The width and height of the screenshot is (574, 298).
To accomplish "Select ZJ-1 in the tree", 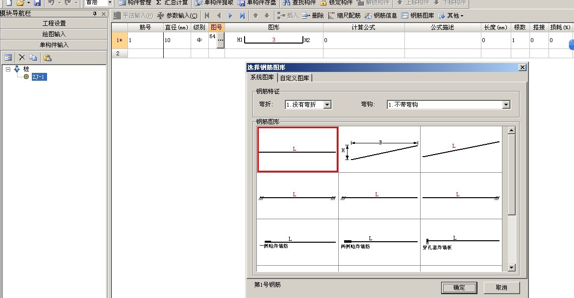I will pos(39,77).
